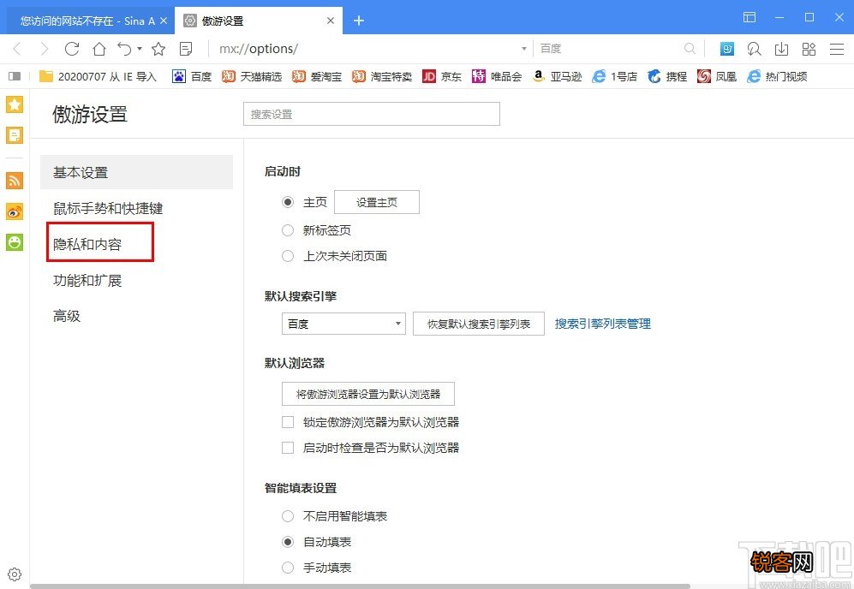Select 基本设置 in settings menu

click(x=137, y=173)
